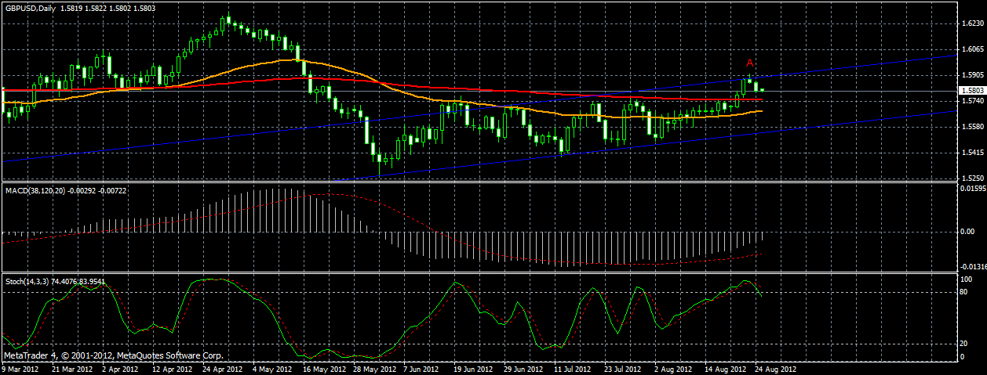Click the 11 Jul 2012 date label
Screen dimensions: 987x375
(x=574, y=369)
